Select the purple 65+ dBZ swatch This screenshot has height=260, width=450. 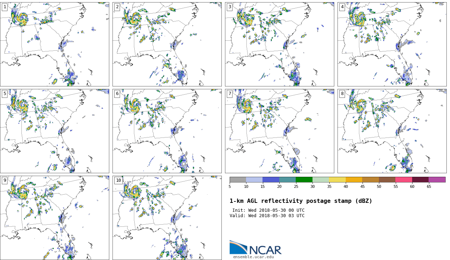pyautogui.click(x=437, y=180)
